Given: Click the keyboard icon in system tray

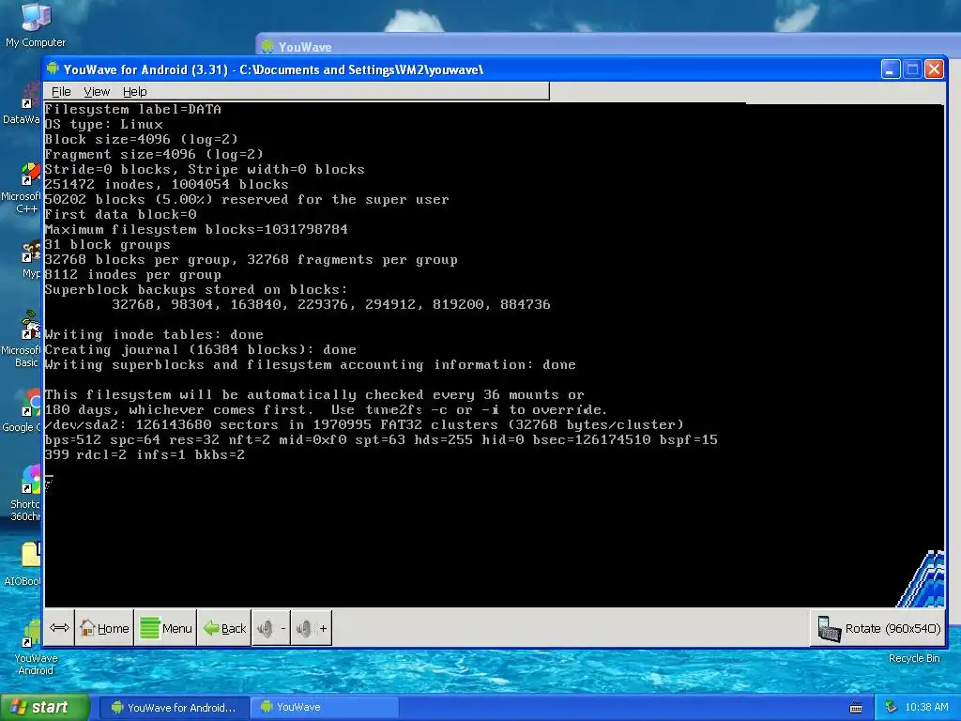Looking at the screenshot, I should [x=856, y=708].
